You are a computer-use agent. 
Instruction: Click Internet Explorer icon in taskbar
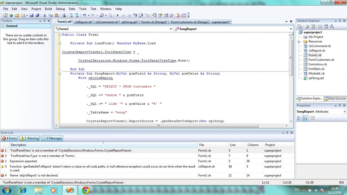click(x=23, y=190)
